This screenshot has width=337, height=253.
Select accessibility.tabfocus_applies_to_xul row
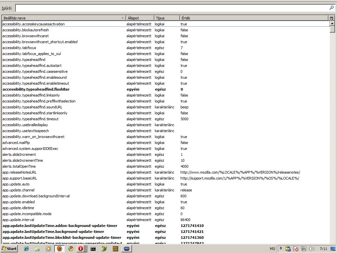166,54
